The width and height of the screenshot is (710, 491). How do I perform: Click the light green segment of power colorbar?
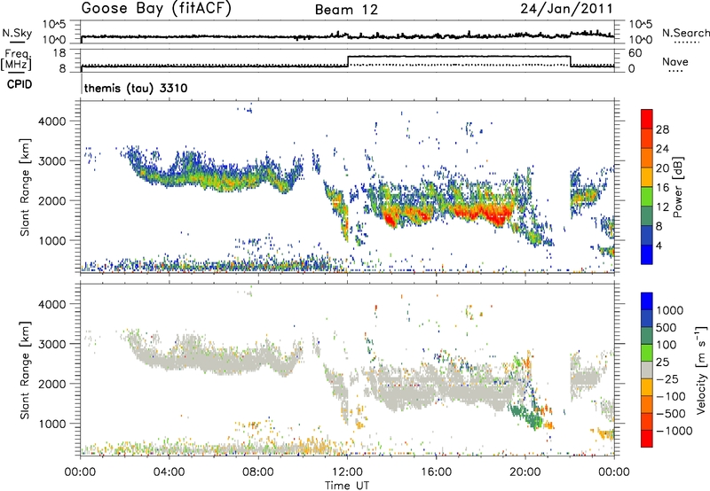pyautogui.click(x=647, y=196)
